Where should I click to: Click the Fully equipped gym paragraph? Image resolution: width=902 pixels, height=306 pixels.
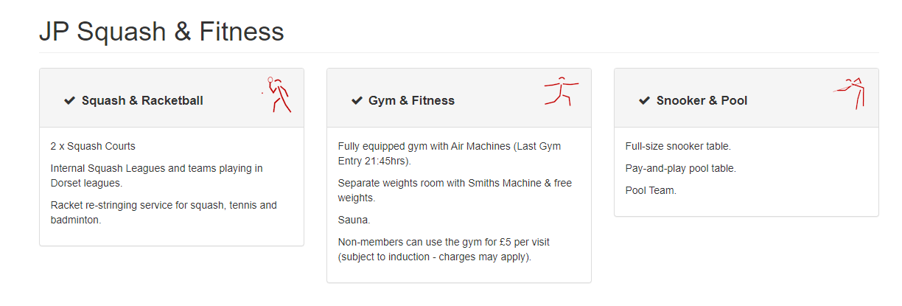tap(449, 153)
